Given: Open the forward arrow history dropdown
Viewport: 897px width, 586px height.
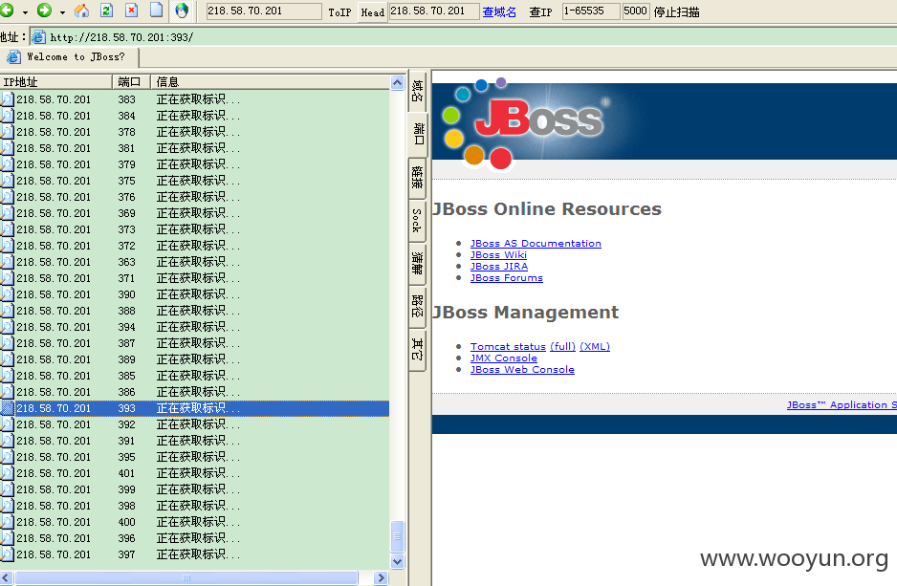Looking at the screenshot, I should pos(62,12).
